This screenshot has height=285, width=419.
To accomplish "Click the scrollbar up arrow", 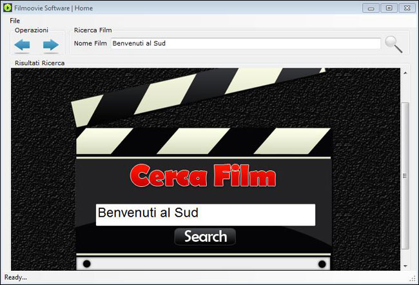I will click(x=405, y=73).
